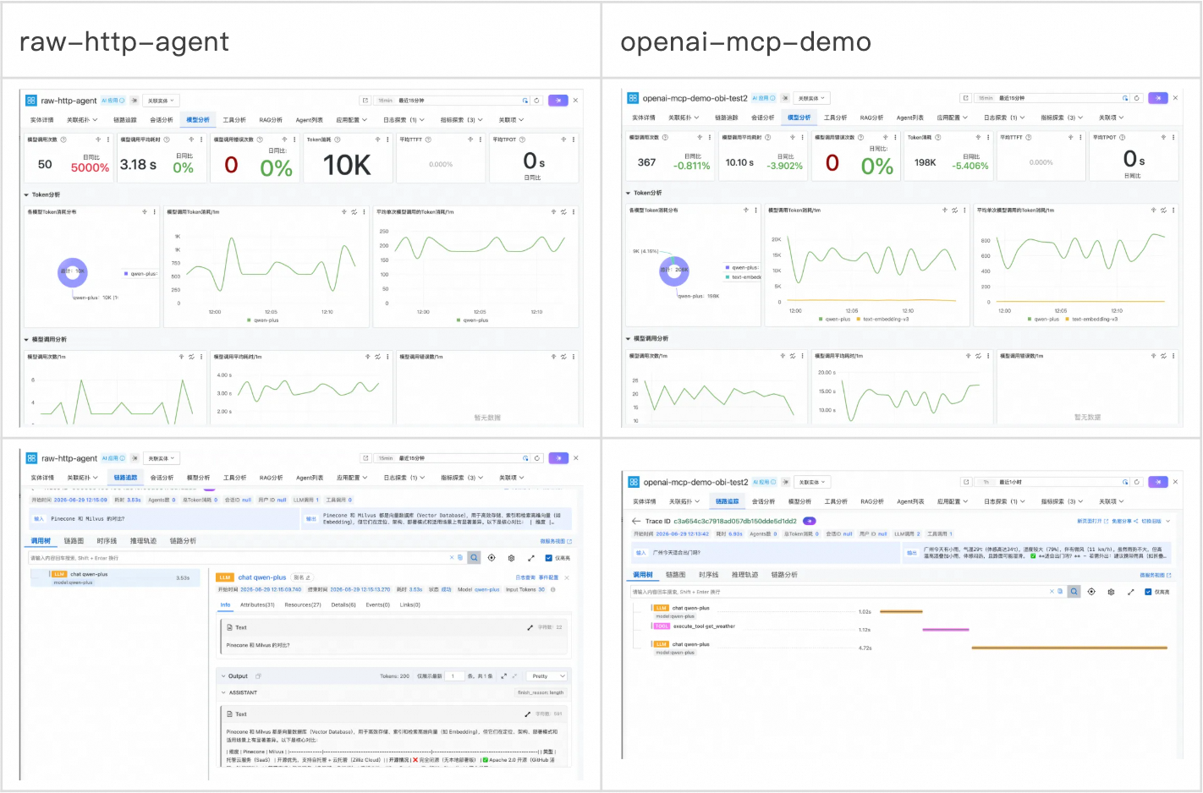
Task: Select the Attributes(31) tab in the raw-http-agent trace panel
Action: coord(257,605)
